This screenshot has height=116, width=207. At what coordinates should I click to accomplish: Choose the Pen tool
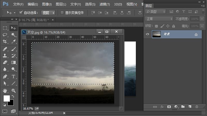pyautogui.click(x=5, y=77)
